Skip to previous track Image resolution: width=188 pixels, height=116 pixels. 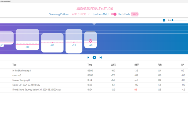[88, 57]
